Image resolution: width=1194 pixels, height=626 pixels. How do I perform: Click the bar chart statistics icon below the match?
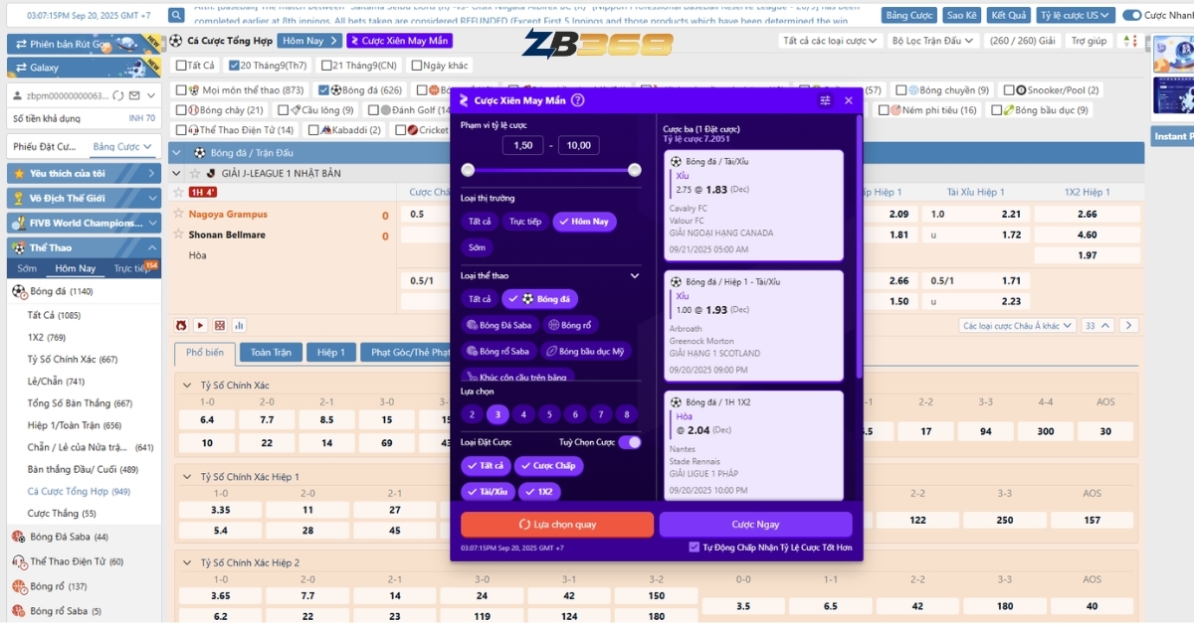click(239, 325)
